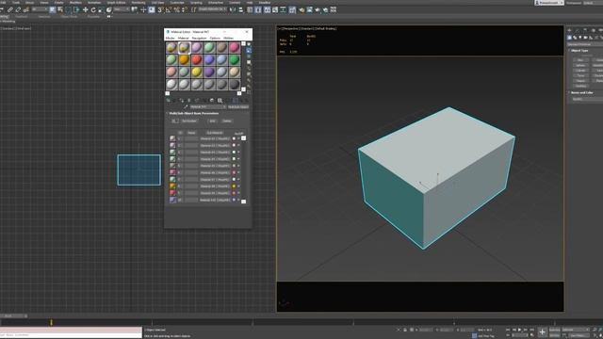Click Sample Type icon in Material Editor
Viewport: 603px width, 339px height.
[x=249, y=44]
